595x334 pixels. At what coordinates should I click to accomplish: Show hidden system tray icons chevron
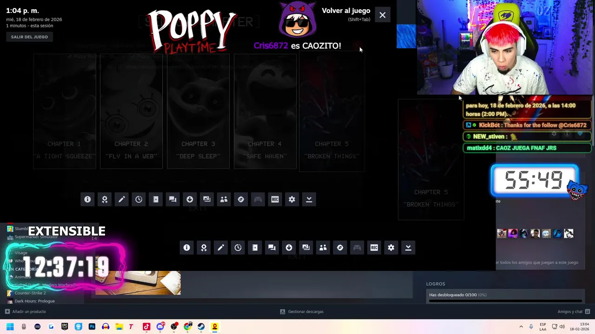[521, 327]
